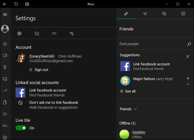Click the account profile photo
Screen dimensions: 194x140
[21, 58]
